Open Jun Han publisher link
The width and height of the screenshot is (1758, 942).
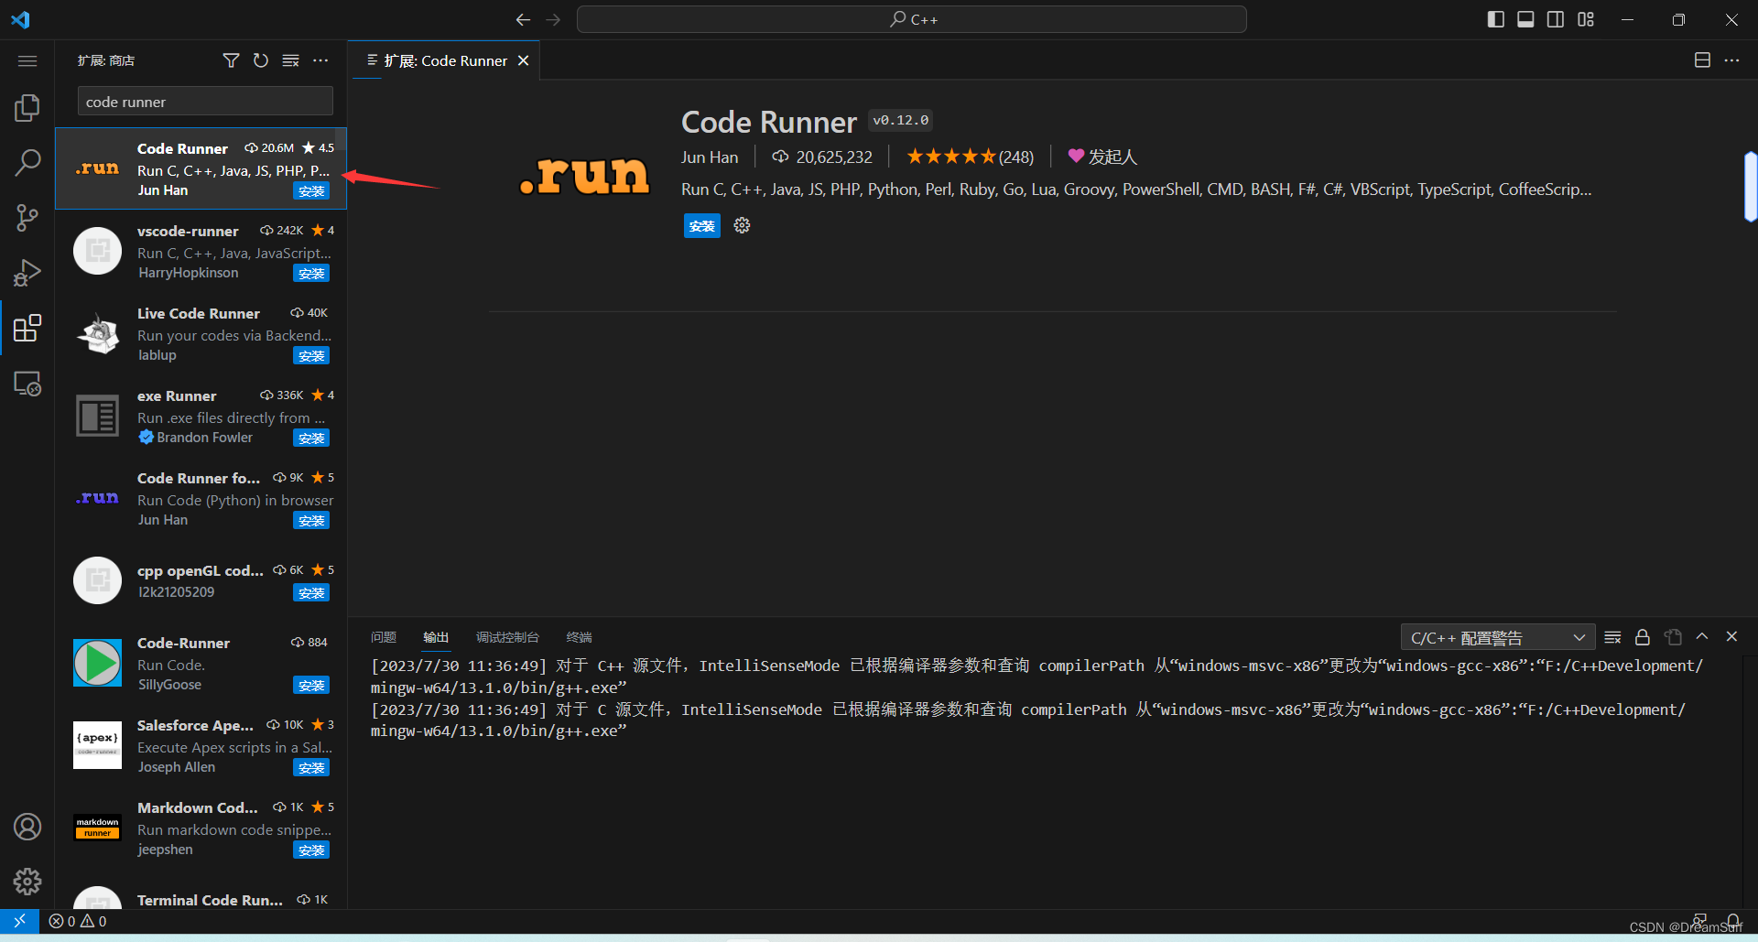[710, 157]
